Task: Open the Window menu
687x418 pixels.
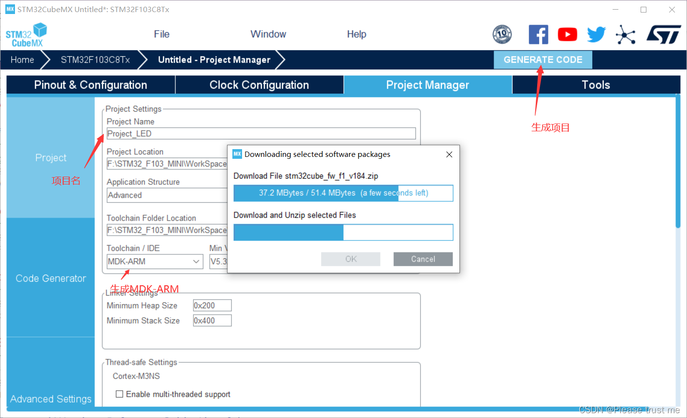Action: [x=268, y=34]
